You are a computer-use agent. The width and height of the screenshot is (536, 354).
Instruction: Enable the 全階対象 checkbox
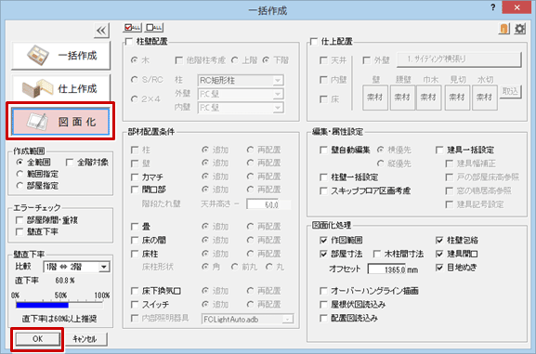point(70,162)
